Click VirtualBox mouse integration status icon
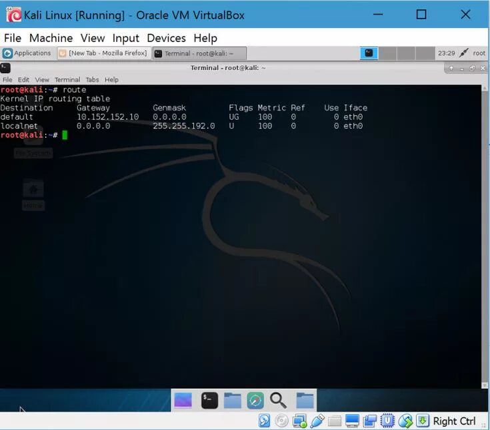Image resolution: width=490 pixels, height=430 pixels. point(405,421)
